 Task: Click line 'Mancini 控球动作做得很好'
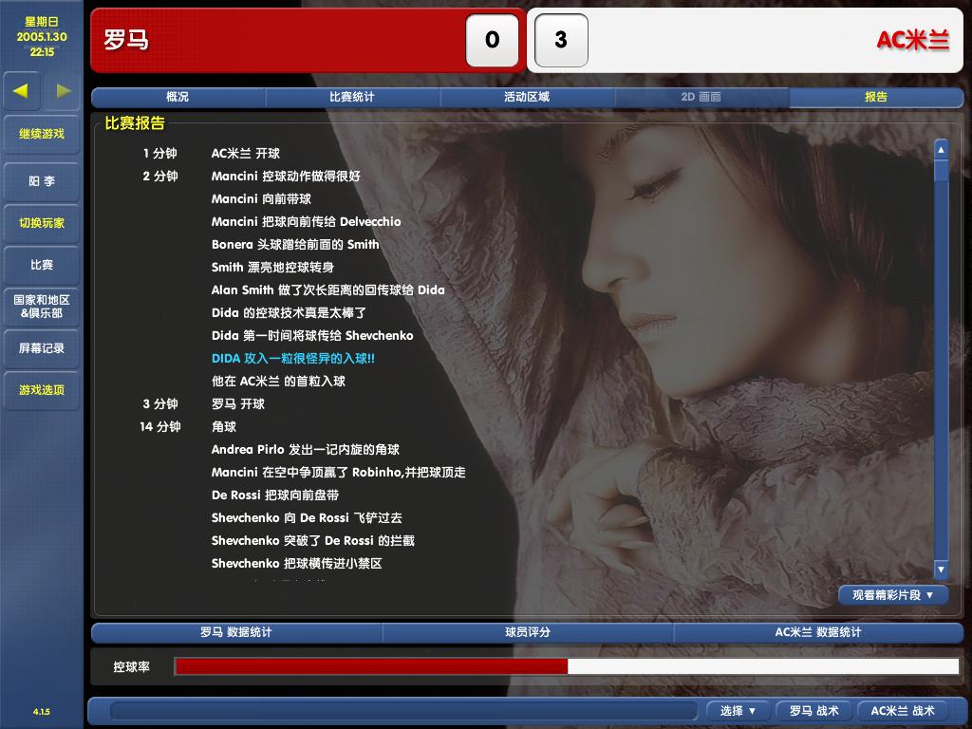click(286, 176)
